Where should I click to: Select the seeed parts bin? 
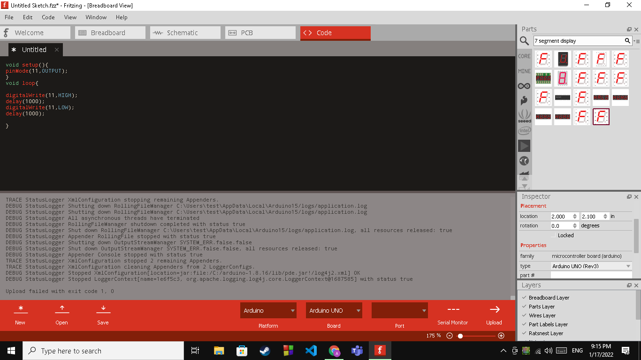coord(524,116)
